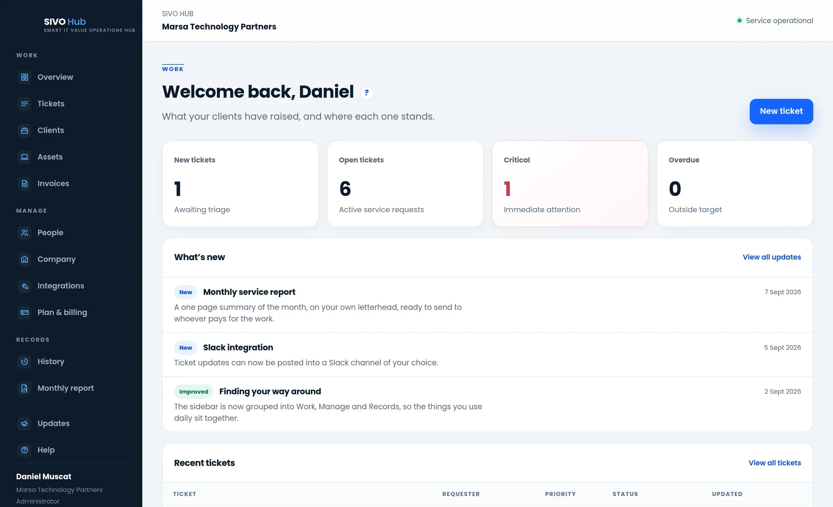Follow the View all tickets link
This screenshot has width=833, height=507.
(774, 463)
